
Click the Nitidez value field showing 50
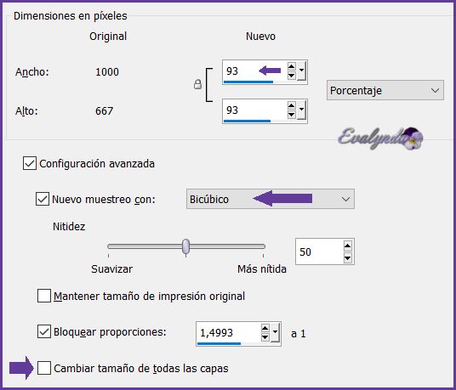point(319,252)
